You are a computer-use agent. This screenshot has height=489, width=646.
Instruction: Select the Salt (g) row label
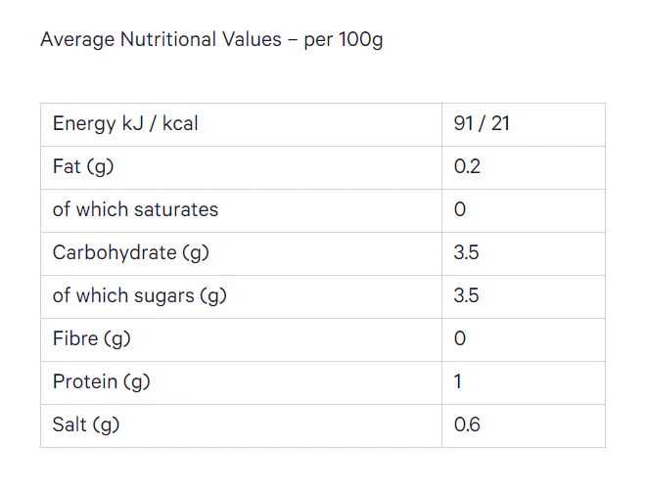pos(86,424)
